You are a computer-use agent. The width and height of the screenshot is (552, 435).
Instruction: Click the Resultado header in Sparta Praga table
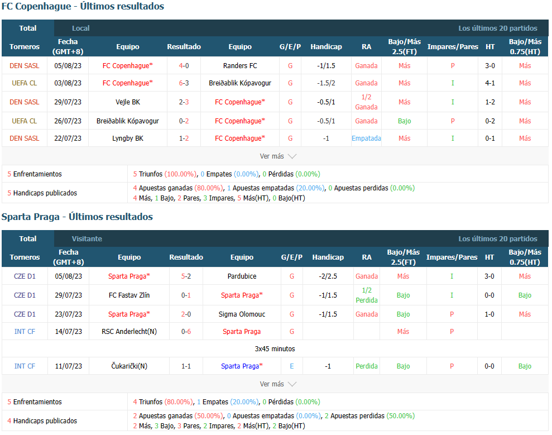[186, 257]
